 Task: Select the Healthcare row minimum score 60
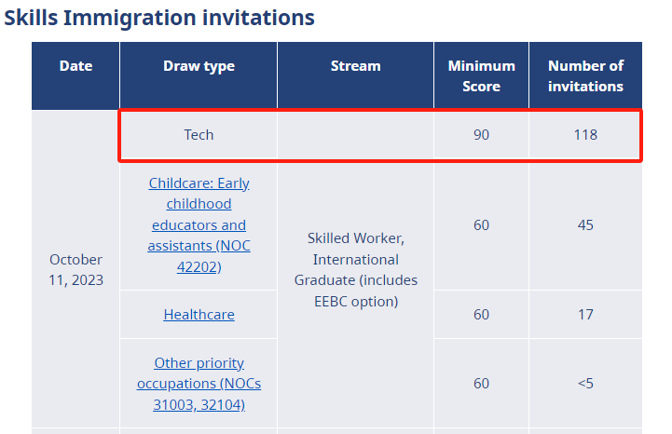(481, 314)
